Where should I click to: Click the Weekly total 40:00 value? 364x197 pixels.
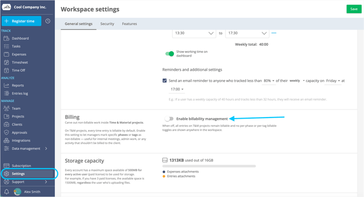click(x=263, y=45)
